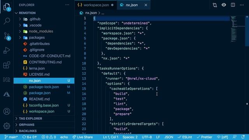Click the breadcrumb ellipsis after nx.json
Screen dimensions: 249x140
[103, 13]
